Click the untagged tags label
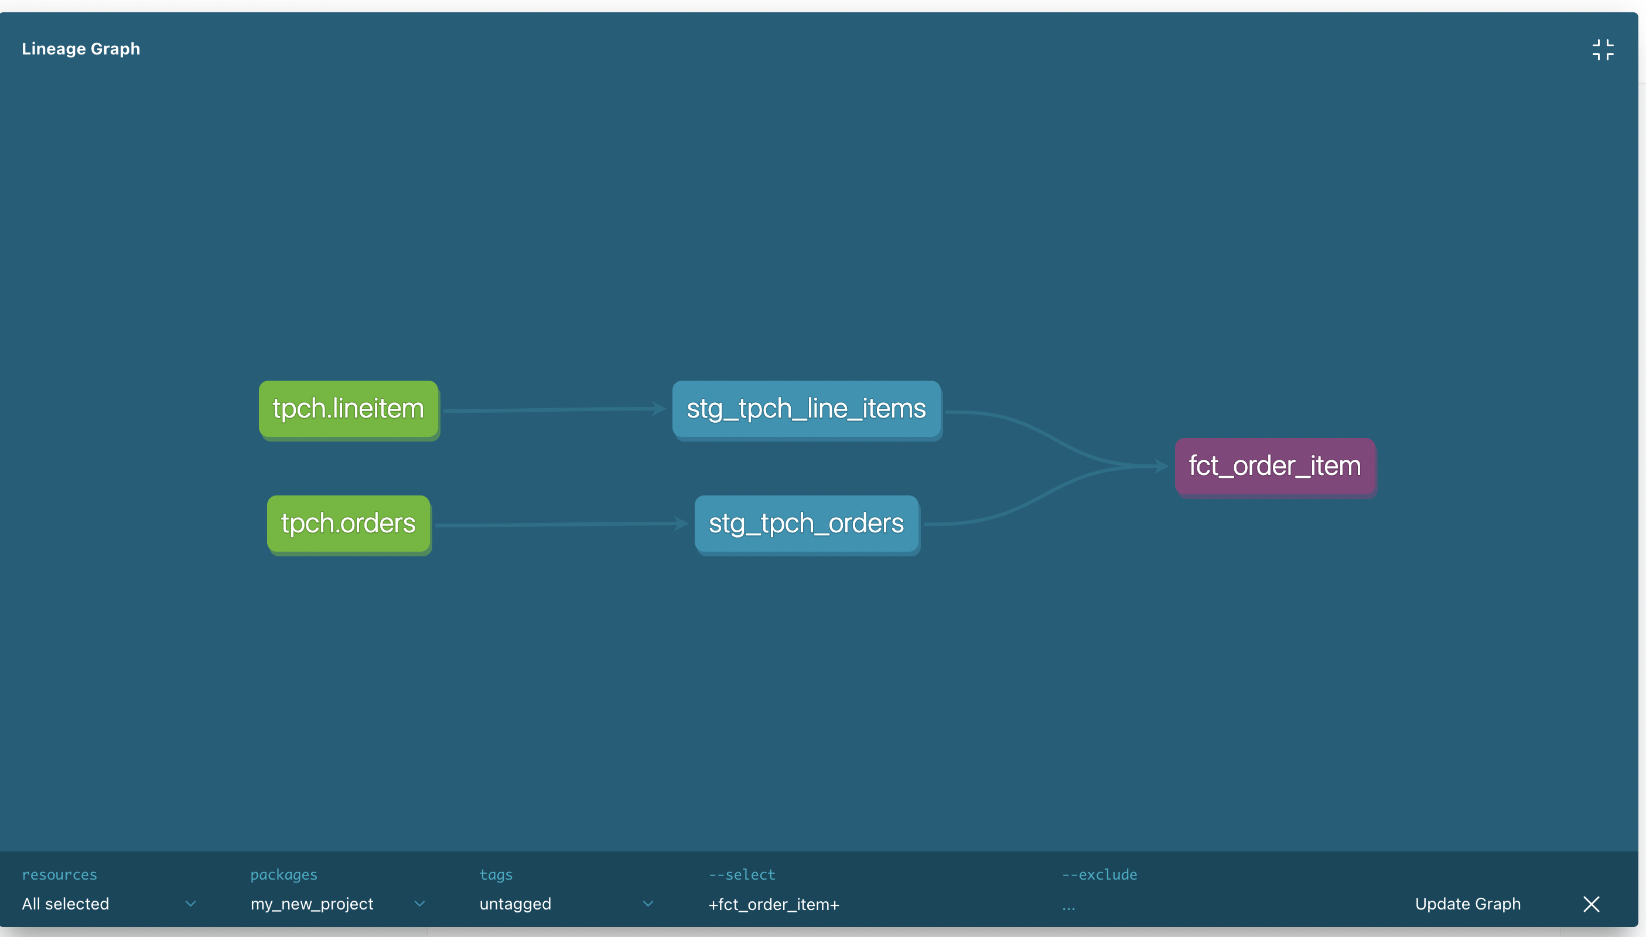Viewport: 1646px width, 937px height. [x=515, y=904]
